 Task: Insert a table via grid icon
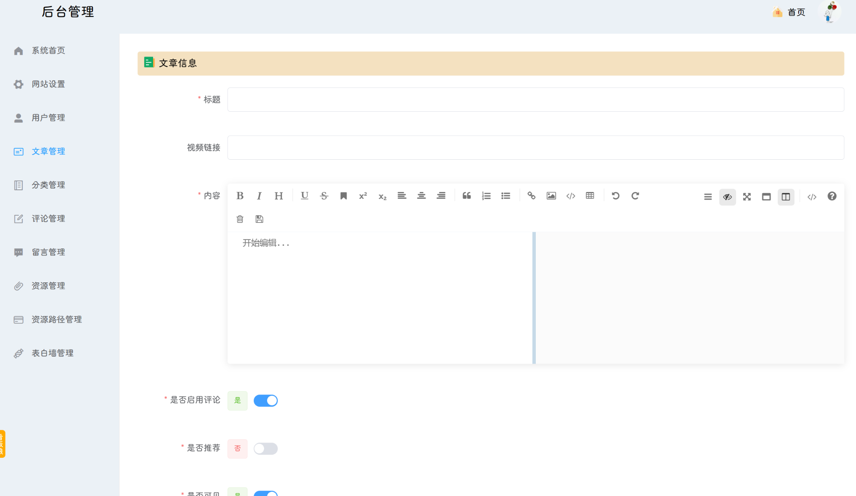pos(590,196)
